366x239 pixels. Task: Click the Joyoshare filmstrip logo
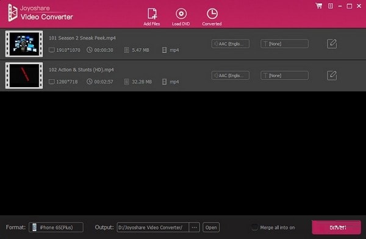pos(13,13)
